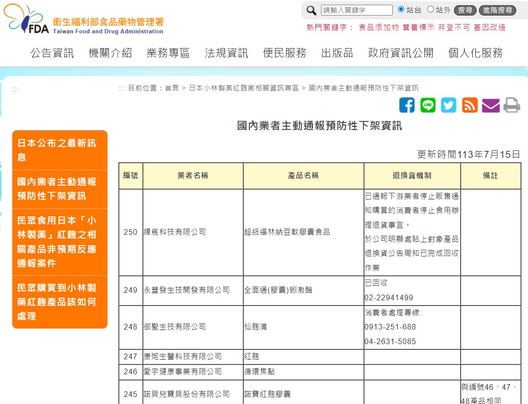
Task: Select the 站台 radio button
Action: [x=401, y=9]
